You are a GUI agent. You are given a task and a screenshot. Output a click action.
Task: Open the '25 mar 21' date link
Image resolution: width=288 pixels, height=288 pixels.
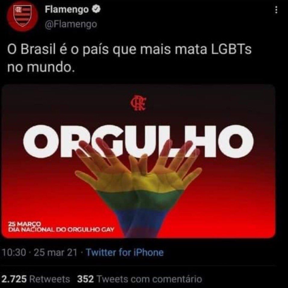[55, 252]
